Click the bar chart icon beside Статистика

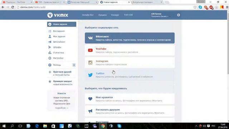click(50, 53)
